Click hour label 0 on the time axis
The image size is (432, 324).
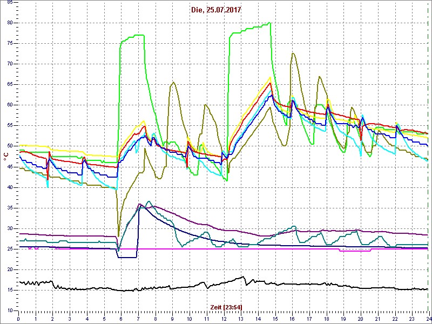coord(18,319)
